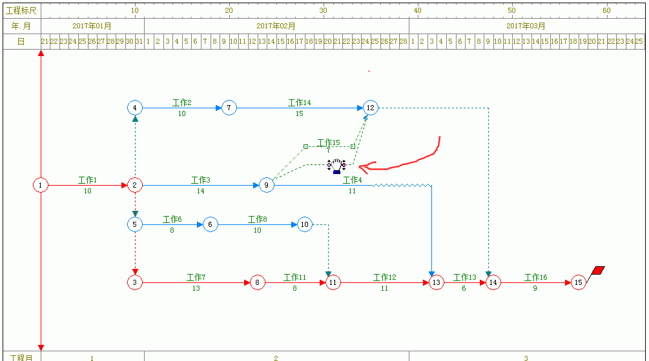Screen dimensions: 649x361
Task: Click the 工作4 task label
Action: (352, 180)
